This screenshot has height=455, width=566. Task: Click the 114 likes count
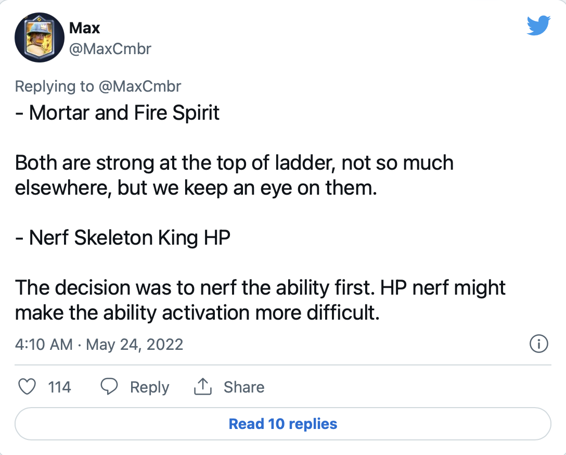(x=59, y=387)
